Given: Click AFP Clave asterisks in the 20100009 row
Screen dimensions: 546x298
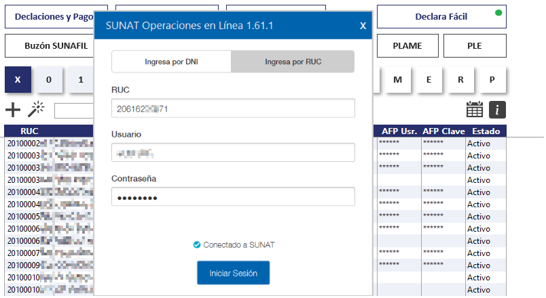Looking at the screenshot, I should pos(433,264).
